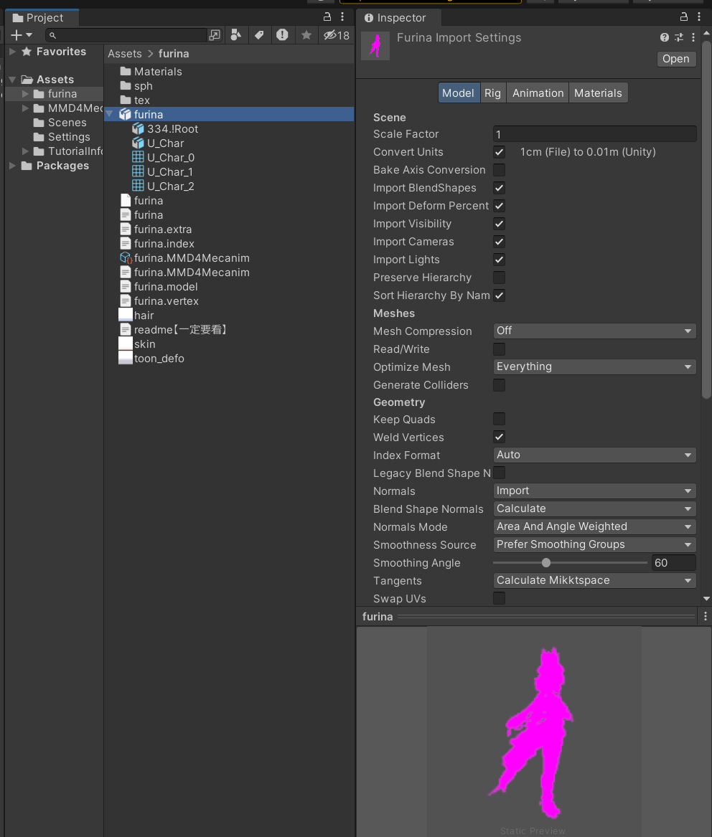
Task: Click the preset selector icon in Inspector
Action: [679, 37]
